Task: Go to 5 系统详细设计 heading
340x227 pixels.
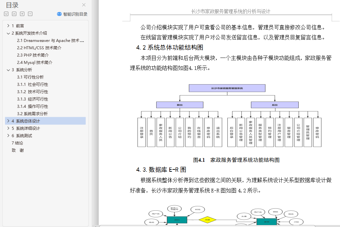Action: coord(26,128)
